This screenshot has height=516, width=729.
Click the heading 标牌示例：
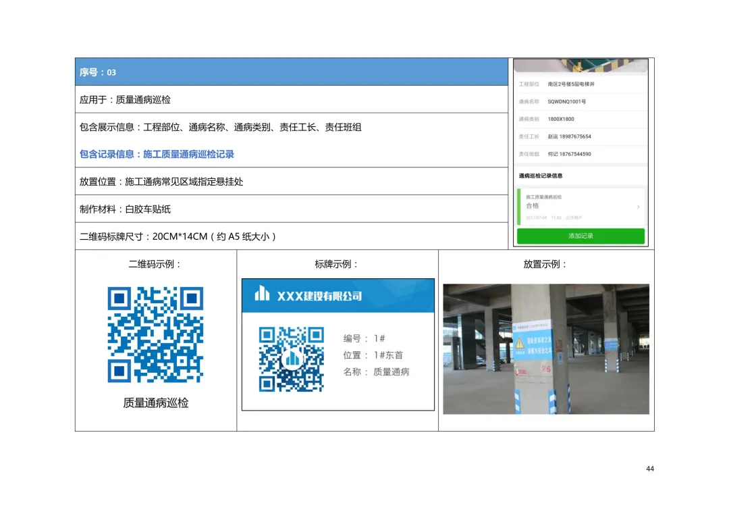pos(337,264)
